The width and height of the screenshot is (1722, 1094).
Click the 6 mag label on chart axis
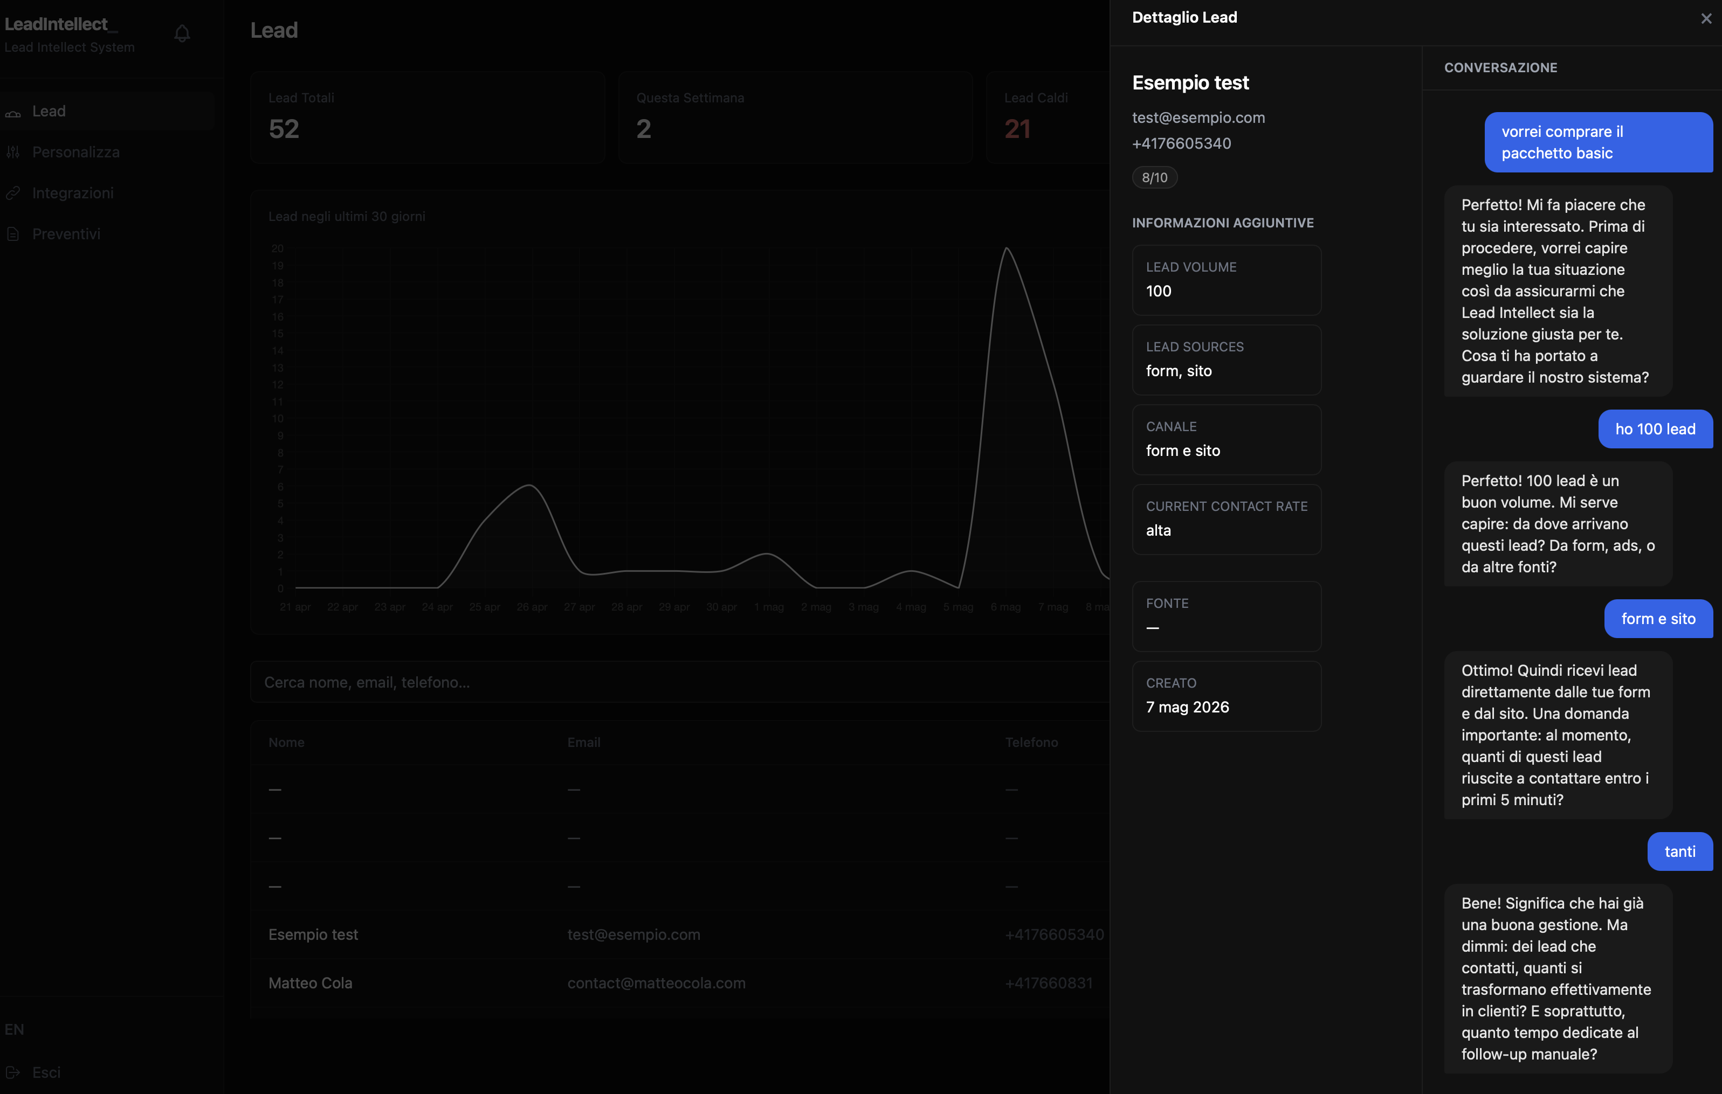click(1005, 606)
